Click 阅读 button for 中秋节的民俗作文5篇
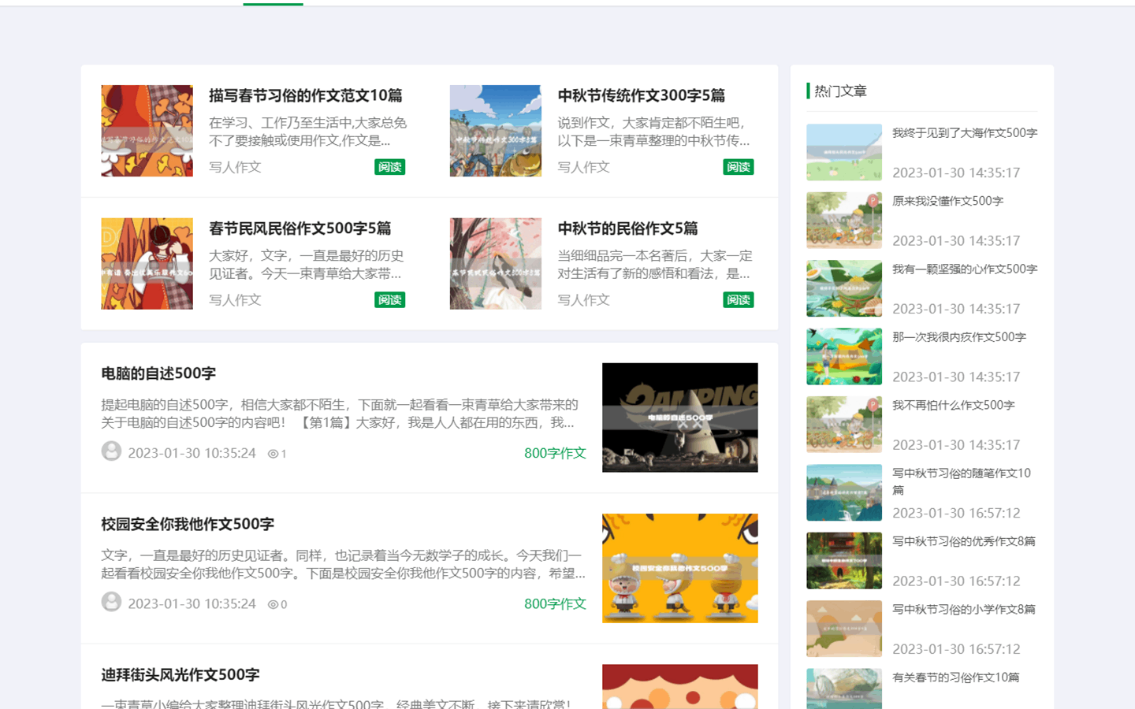This screenshot has width=1135, height=709. [739, 300]
